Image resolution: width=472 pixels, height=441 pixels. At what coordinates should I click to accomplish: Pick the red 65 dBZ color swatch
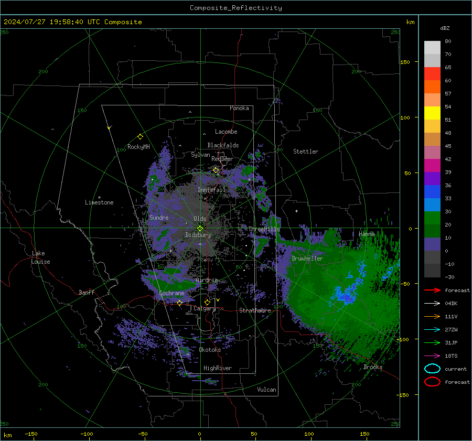click(x=432, y=73)
